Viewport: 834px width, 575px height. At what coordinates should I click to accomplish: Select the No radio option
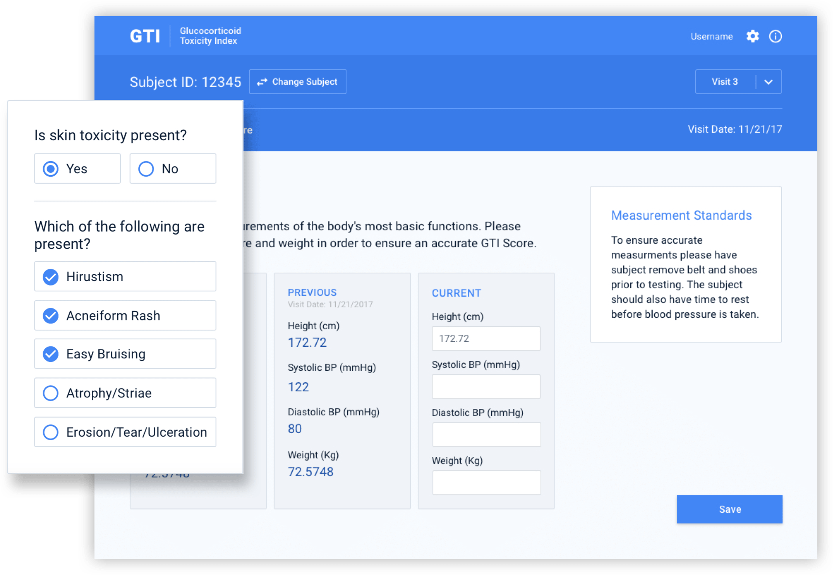click(x=146, y=169)
